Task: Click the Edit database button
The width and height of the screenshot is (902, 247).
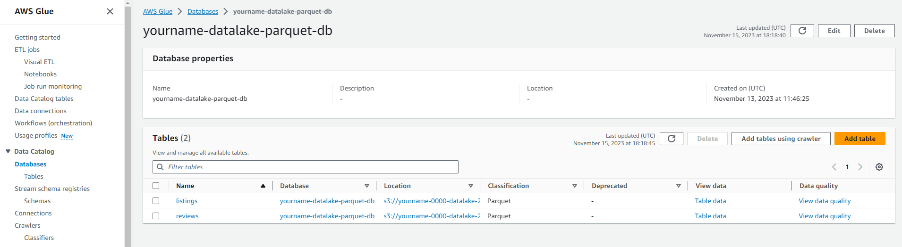Action: (834, 31)
